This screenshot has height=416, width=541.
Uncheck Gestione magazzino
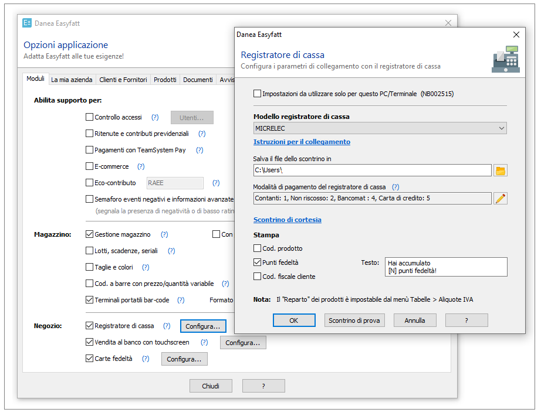click(89, 234)
